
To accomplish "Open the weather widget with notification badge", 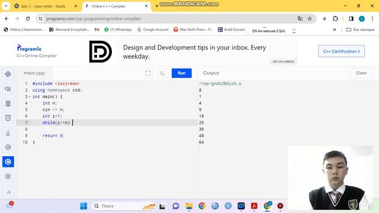I will tap(9, 205).
